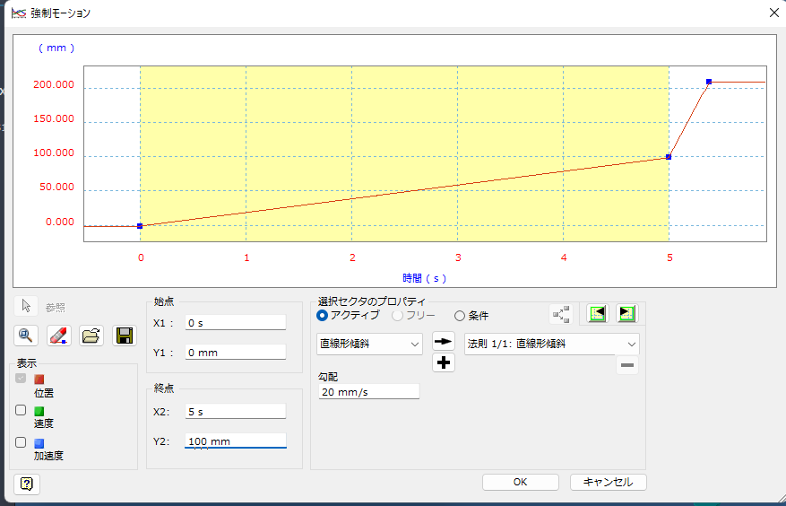Click the 勾配 20 mm/s field
786x506 pixels.
pyautogui.click(x=368, y=391)
